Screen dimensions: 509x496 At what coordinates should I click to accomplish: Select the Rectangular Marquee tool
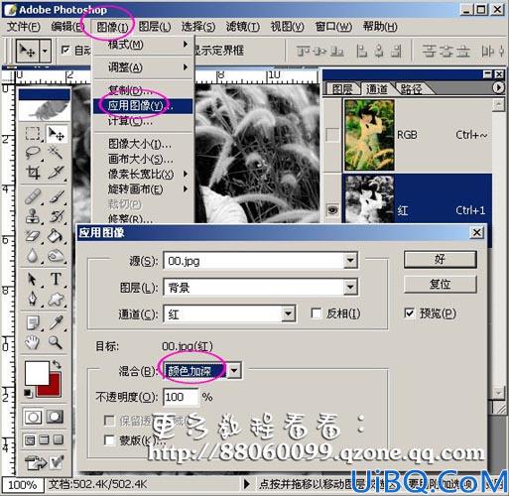[x=33, y=134]
